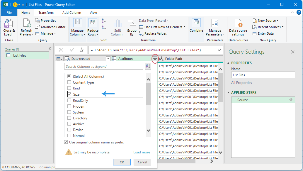303x171 pixels.
Task: Click the Load more link
Action: coord(142,152)
